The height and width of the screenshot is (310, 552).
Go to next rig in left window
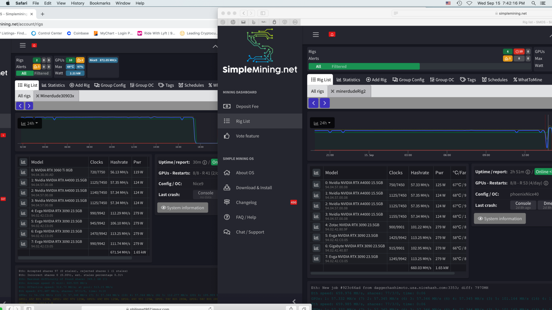point(29,106)
